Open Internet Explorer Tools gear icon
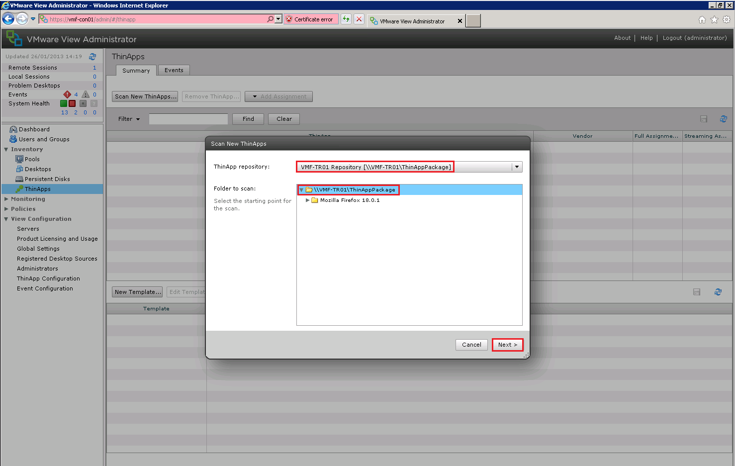The image size is (735, 466). (x=727, y=19)
